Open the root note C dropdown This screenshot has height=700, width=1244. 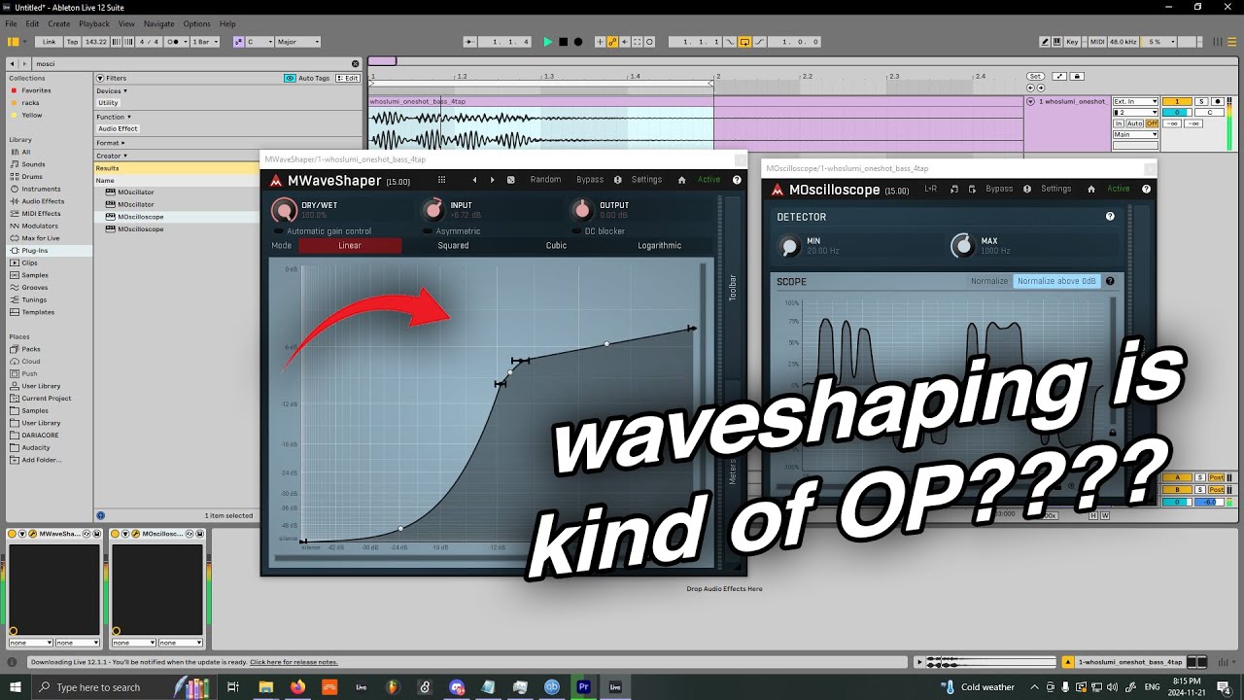click(x=259, y=42)
